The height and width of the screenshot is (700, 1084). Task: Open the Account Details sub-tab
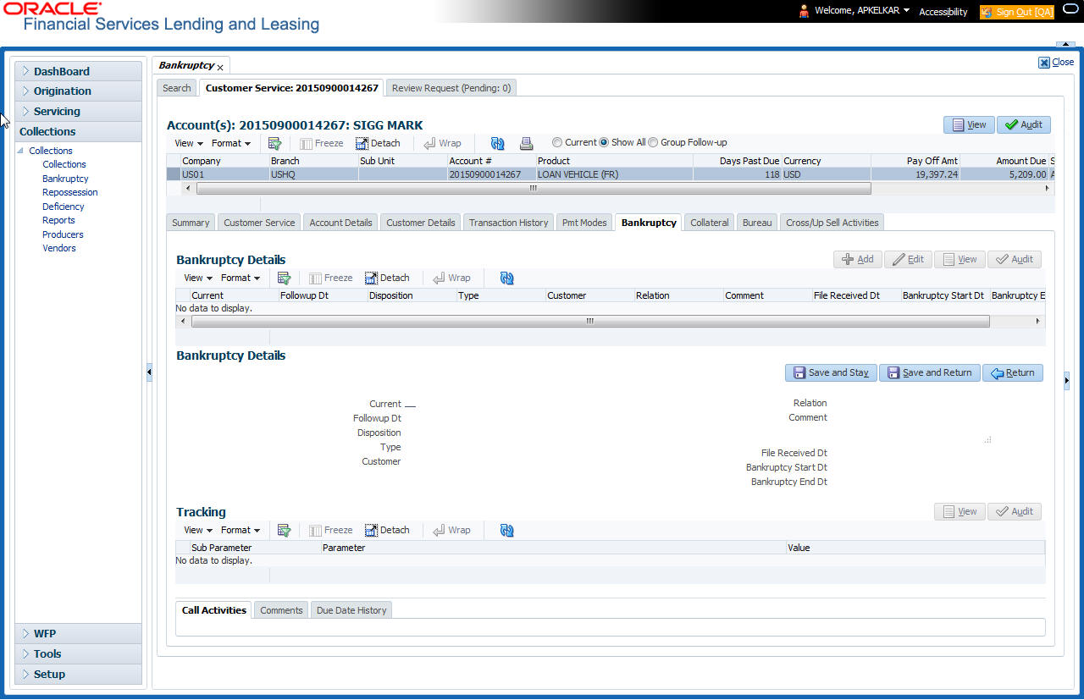[340, 223]
